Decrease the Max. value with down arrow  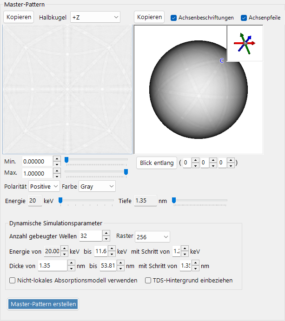57,176
